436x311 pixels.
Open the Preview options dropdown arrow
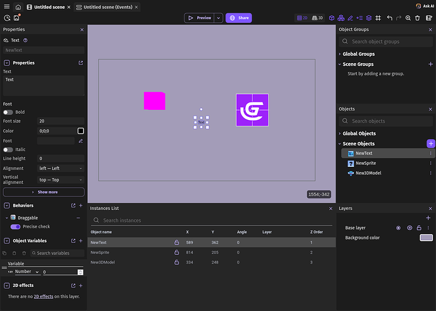tap(219, 18)
